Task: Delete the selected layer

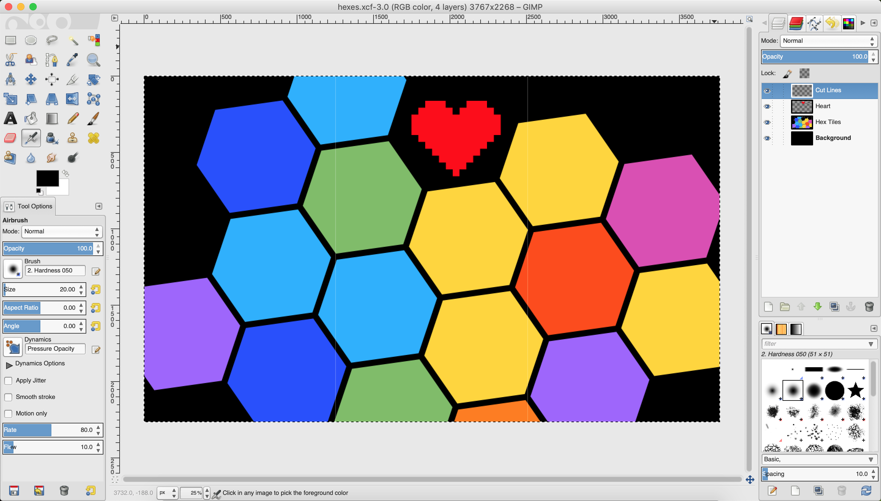Action: [x=869, y=307]
